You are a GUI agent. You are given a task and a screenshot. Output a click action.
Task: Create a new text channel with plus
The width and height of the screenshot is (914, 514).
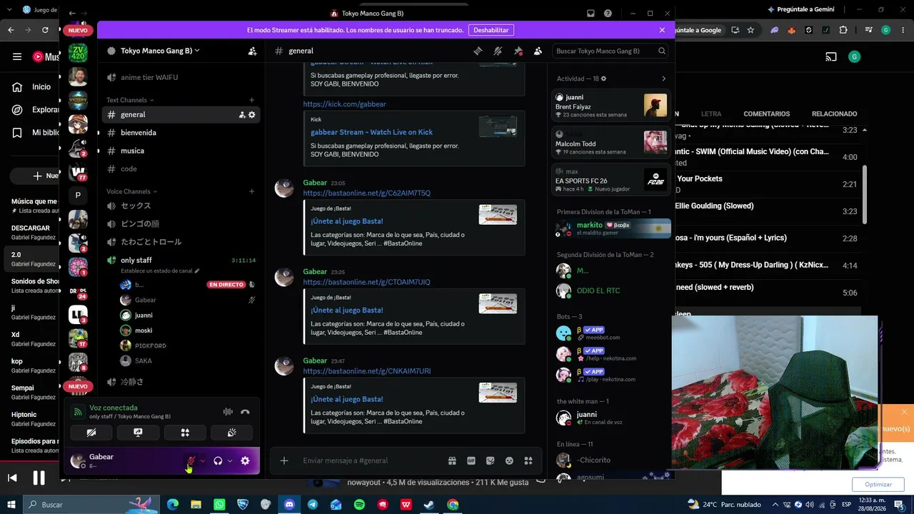[x=251, y=100]
